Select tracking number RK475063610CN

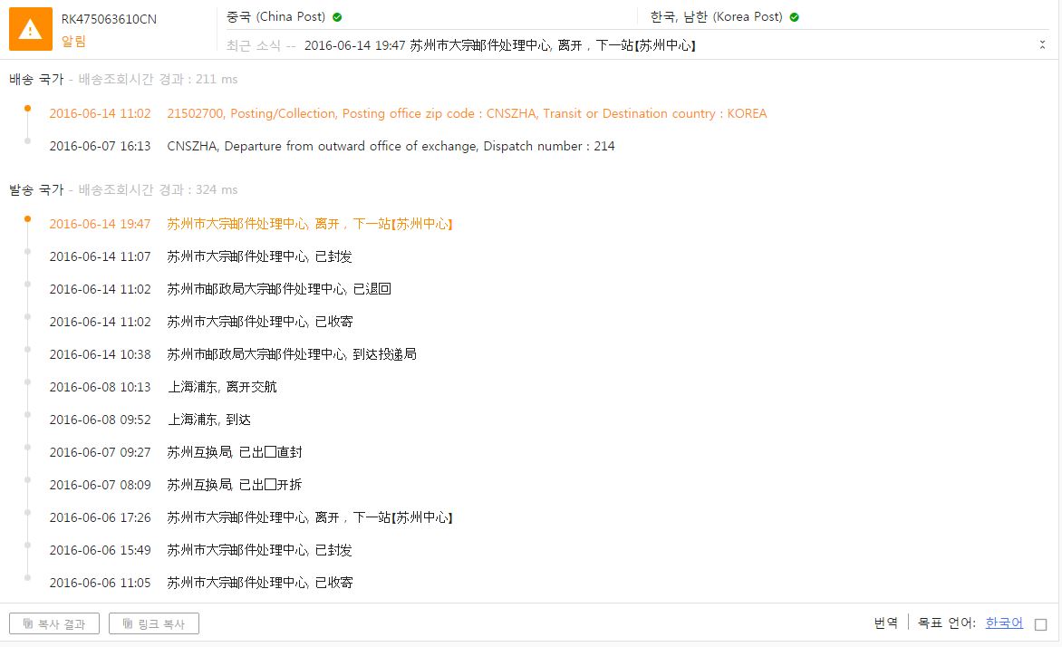click(109, 19)
